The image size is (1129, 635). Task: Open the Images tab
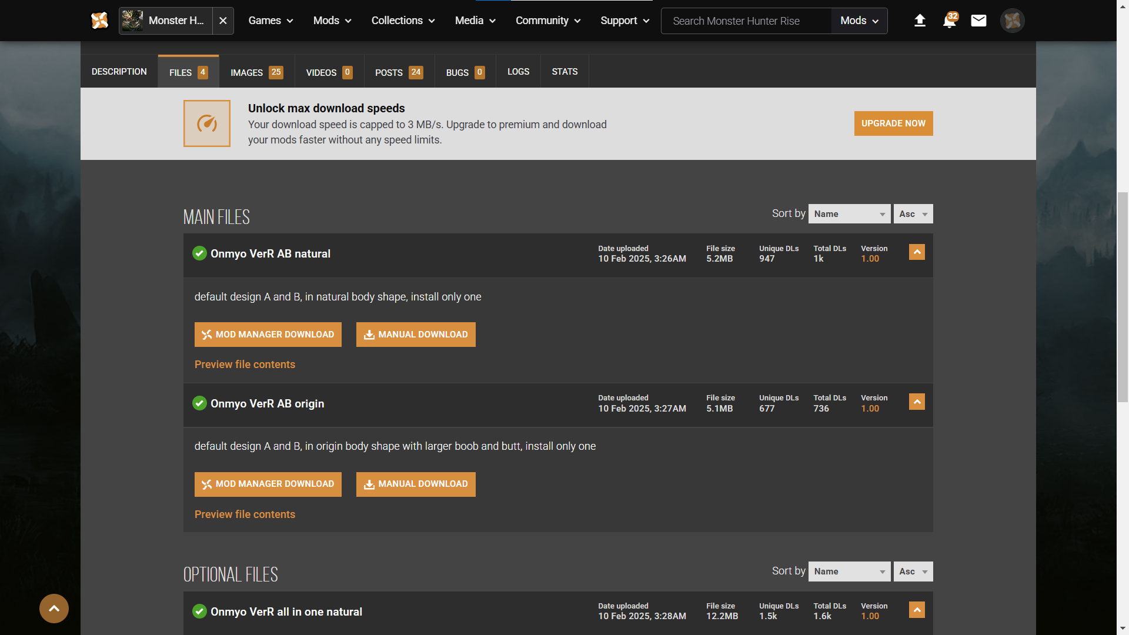tap(256, 72)
